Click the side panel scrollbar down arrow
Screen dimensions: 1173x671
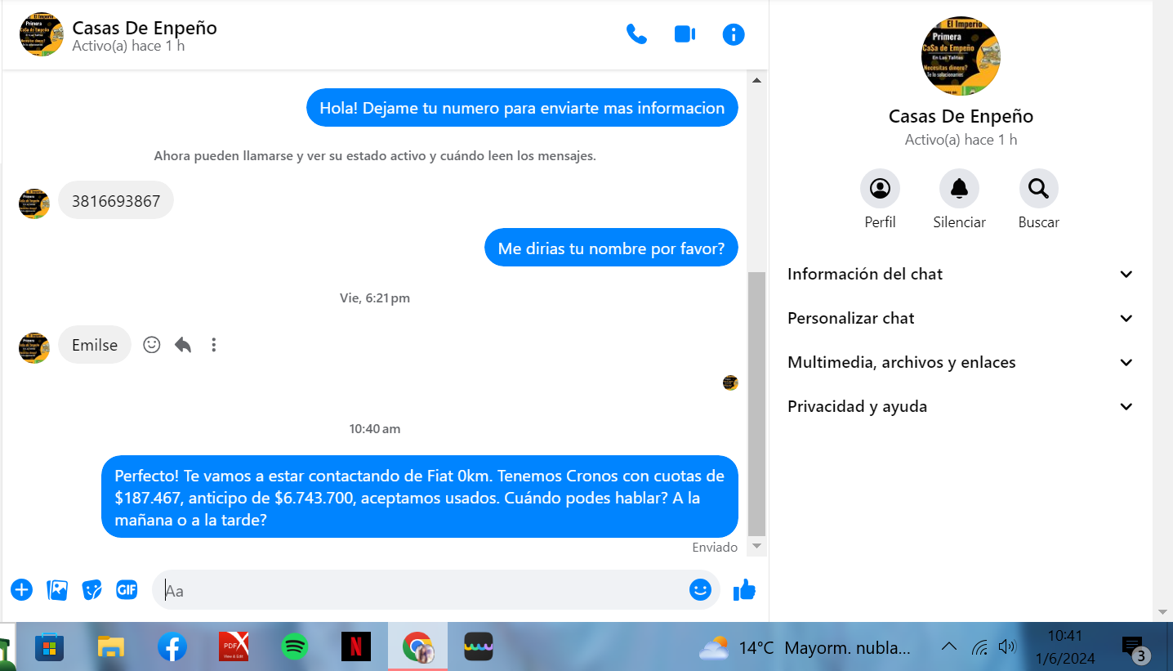coord(1162,612)
